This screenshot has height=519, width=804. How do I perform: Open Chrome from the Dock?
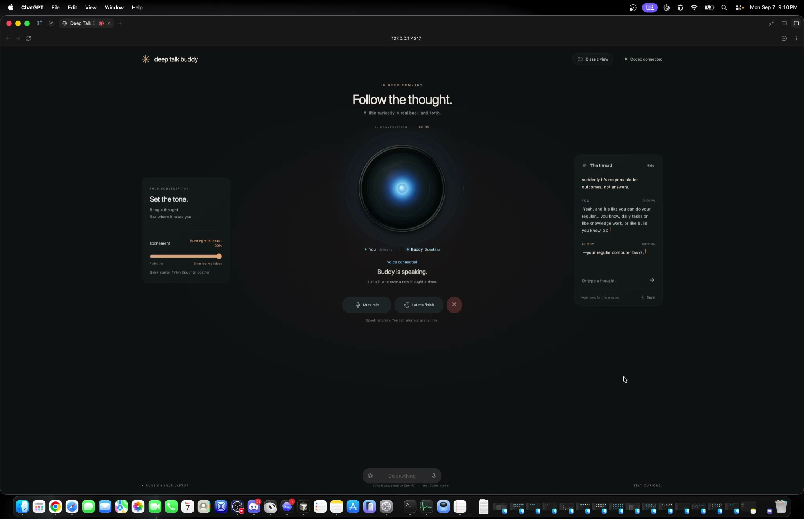coord(56,507)
